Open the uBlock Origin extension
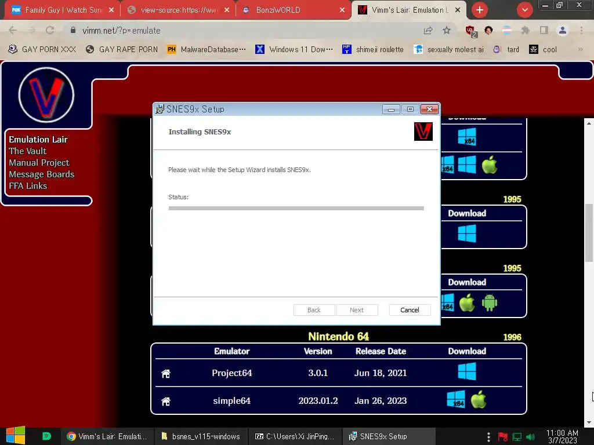Image resolution: width=594 pixels, height=445 pixels. point(471,31)
